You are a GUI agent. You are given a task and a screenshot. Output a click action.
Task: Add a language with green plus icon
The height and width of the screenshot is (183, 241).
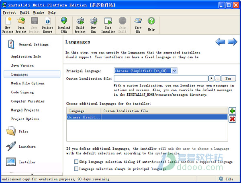pyautogui.click(x=232, y=111)
